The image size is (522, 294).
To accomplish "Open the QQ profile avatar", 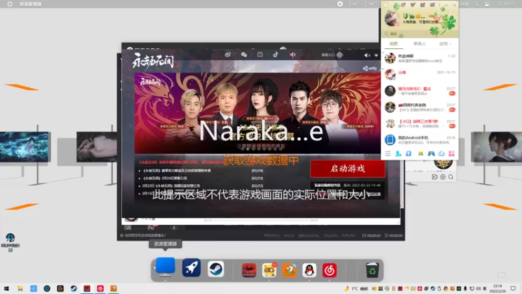I will 392,19.
